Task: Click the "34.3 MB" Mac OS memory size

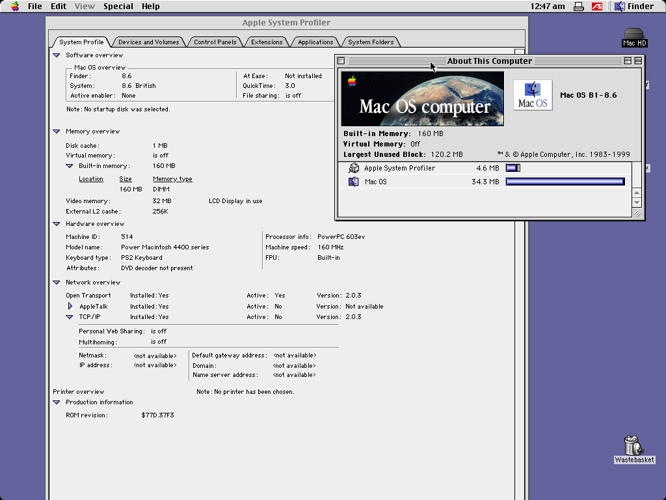Action: [485, 182]
